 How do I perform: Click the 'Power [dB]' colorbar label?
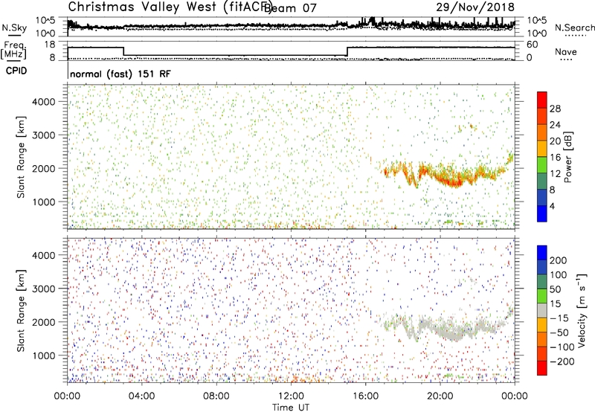pos(568,157)
